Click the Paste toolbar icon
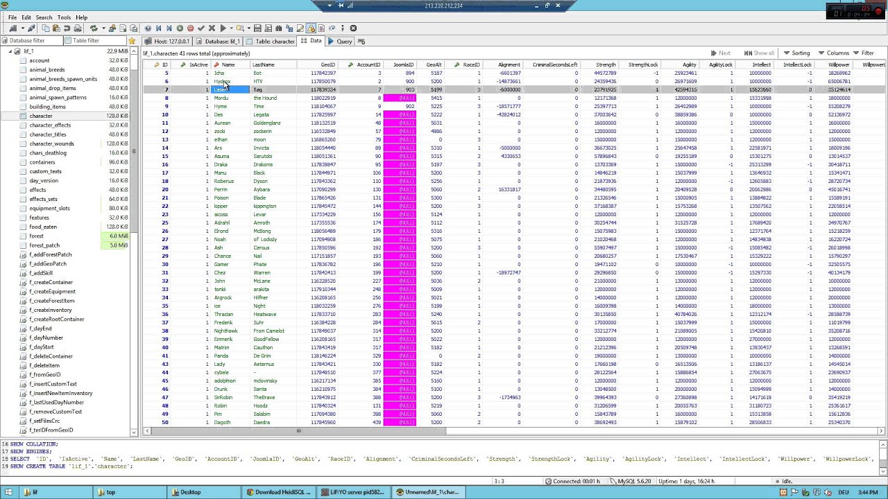Viewport: 888px width, 499px height. tap(56, 28)
